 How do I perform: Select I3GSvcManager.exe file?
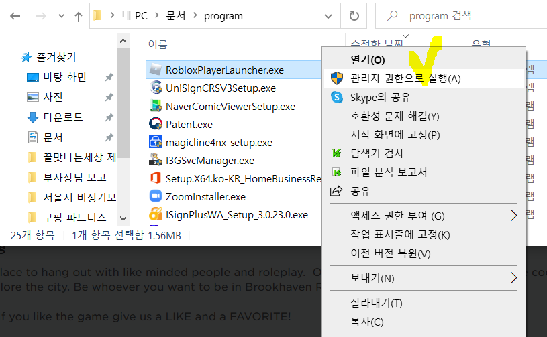pyautogui.click(x=210, y=161)
